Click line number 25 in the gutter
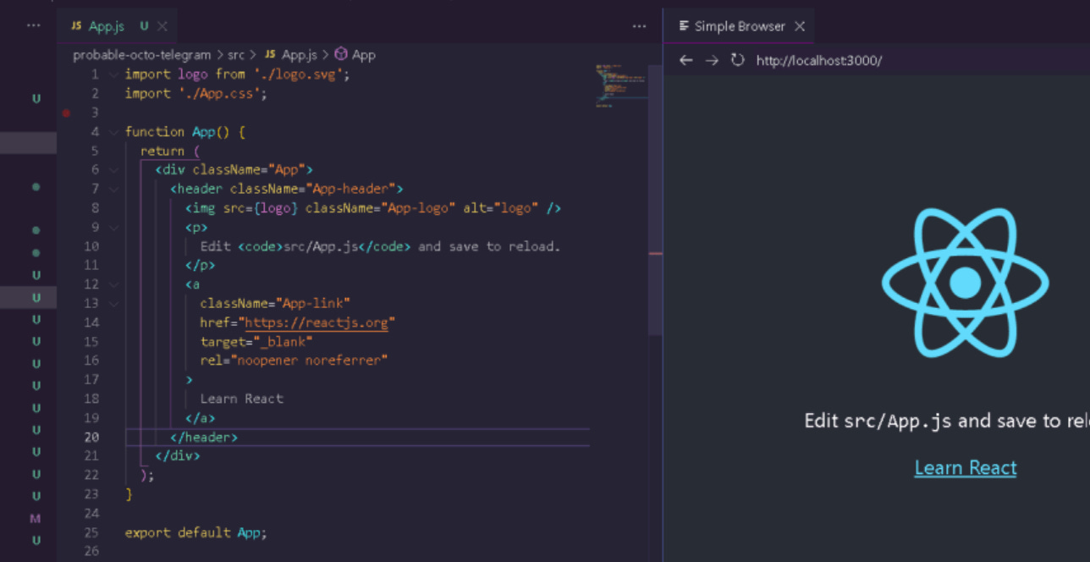 pos(91,532)
